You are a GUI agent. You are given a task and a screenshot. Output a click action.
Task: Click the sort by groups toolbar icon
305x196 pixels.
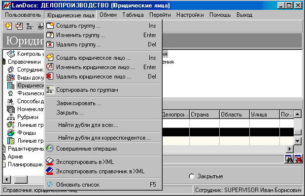pyautogui.click(x=30, y=26)
